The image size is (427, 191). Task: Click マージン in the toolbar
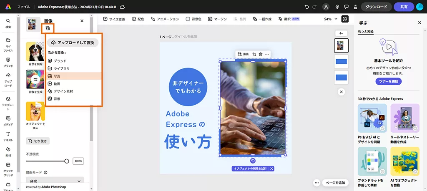pyautogui.click(x=217, y=19)
